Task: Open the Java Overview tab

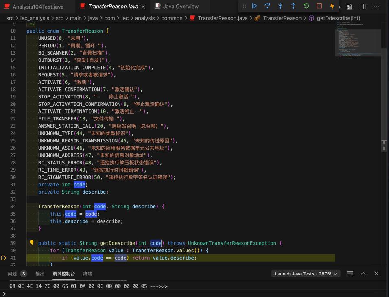Action: [180, 7]
